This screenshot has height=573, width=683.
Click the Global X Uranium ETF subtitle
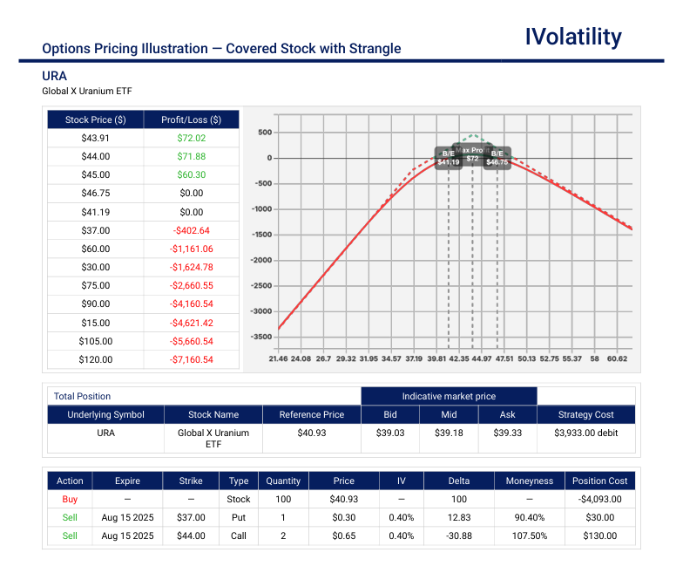pyautogui.click(x=87, y=91)
